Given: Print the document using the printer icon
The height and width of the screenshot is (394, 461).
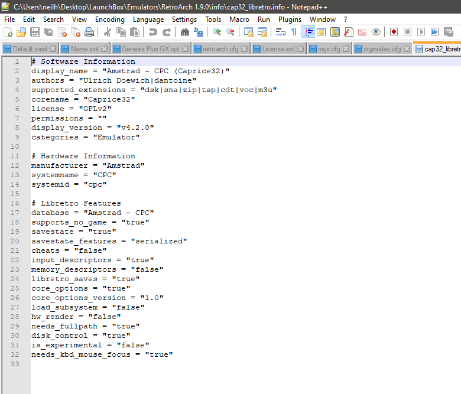Looking at the screenshot, I should (89, 32).
